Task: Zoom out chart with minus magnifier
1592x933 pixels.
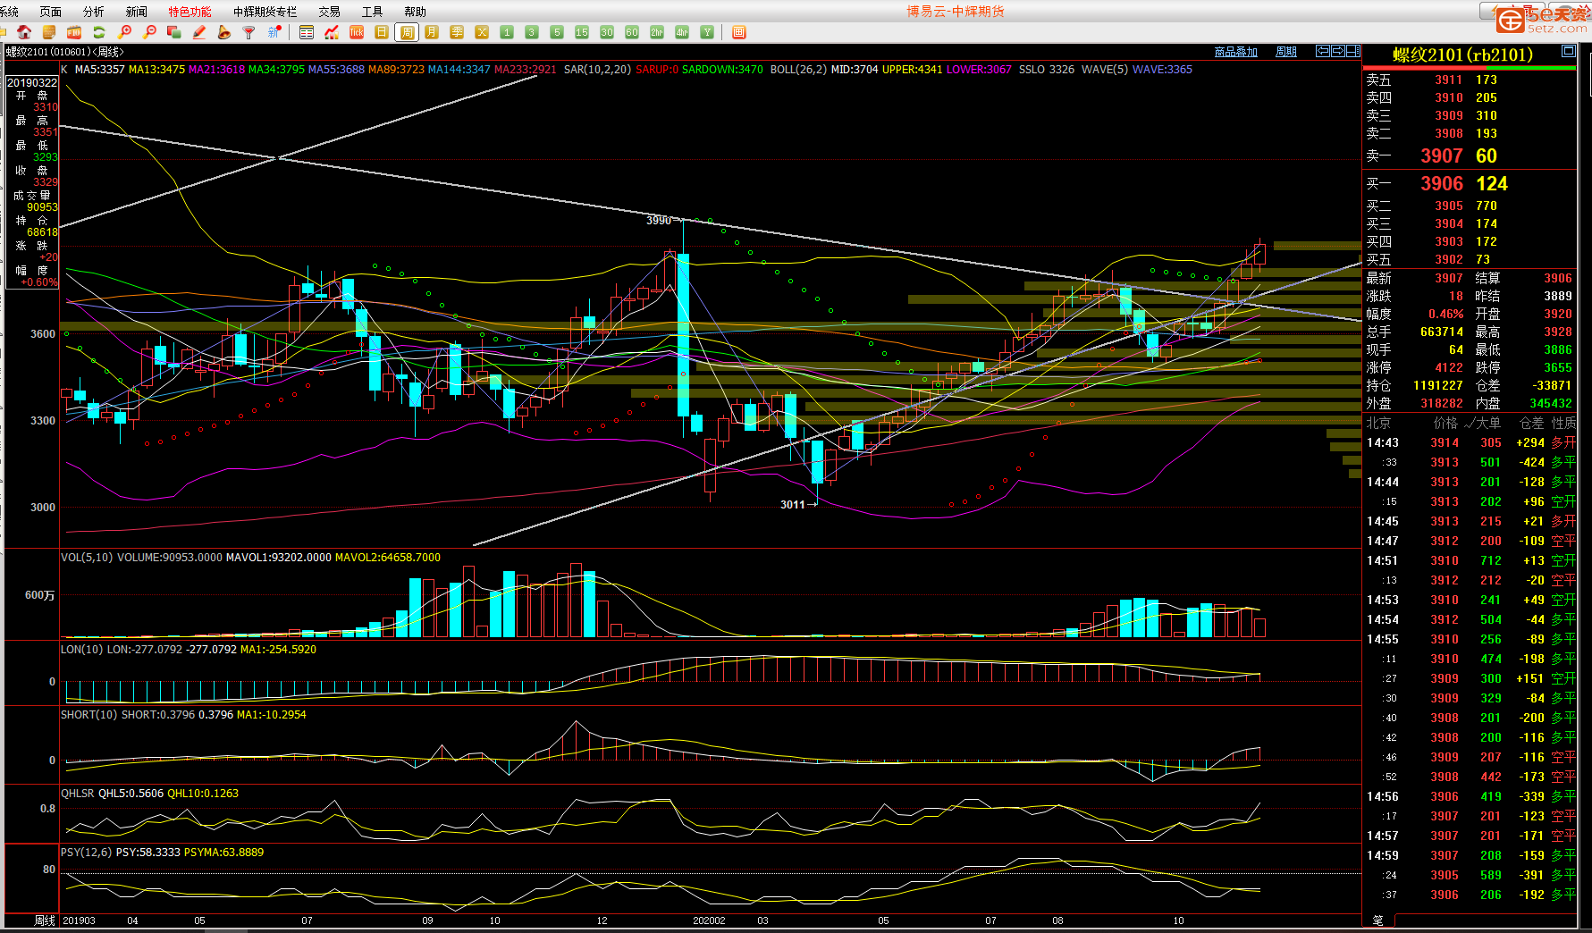Action: pyautogui.click(x=149, y=32)
